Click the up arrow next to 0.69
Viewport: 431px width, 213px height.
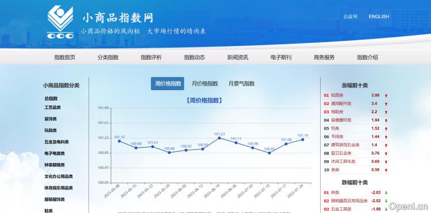[x=386, y=162]
